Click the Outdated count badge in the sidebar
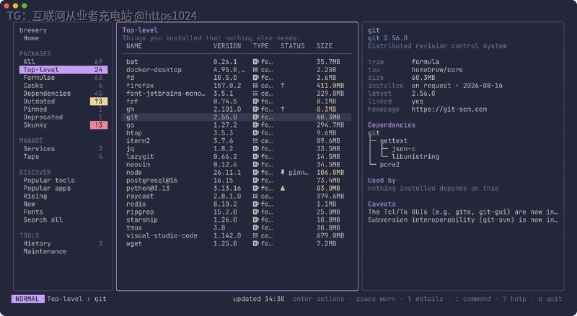Screen dimensions: 577x316 (99, 101)
